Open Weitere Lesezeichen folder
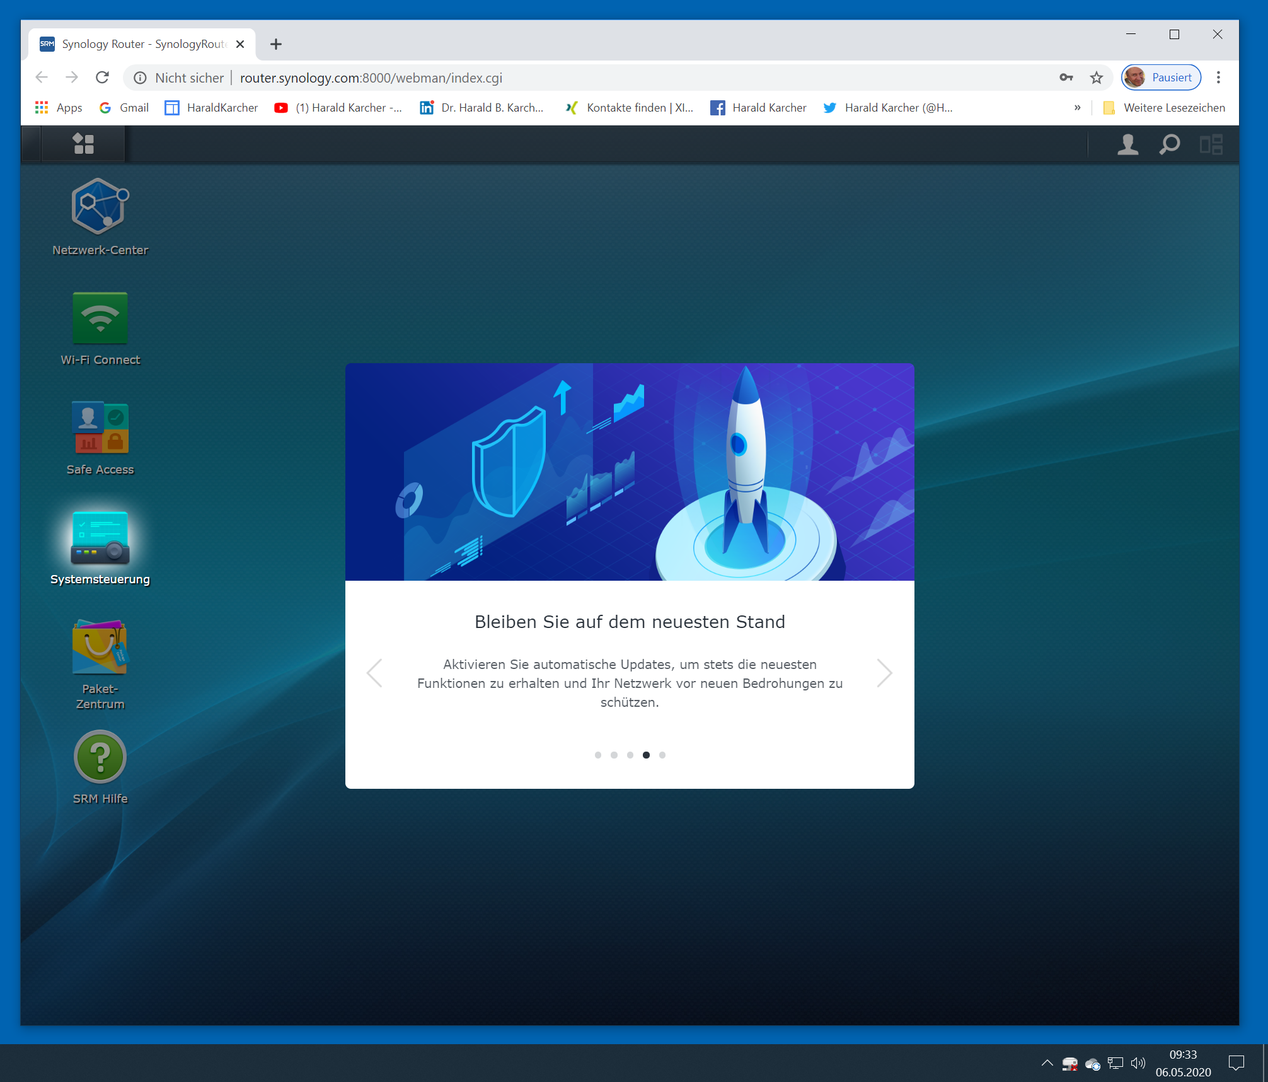 point(1165,108)
